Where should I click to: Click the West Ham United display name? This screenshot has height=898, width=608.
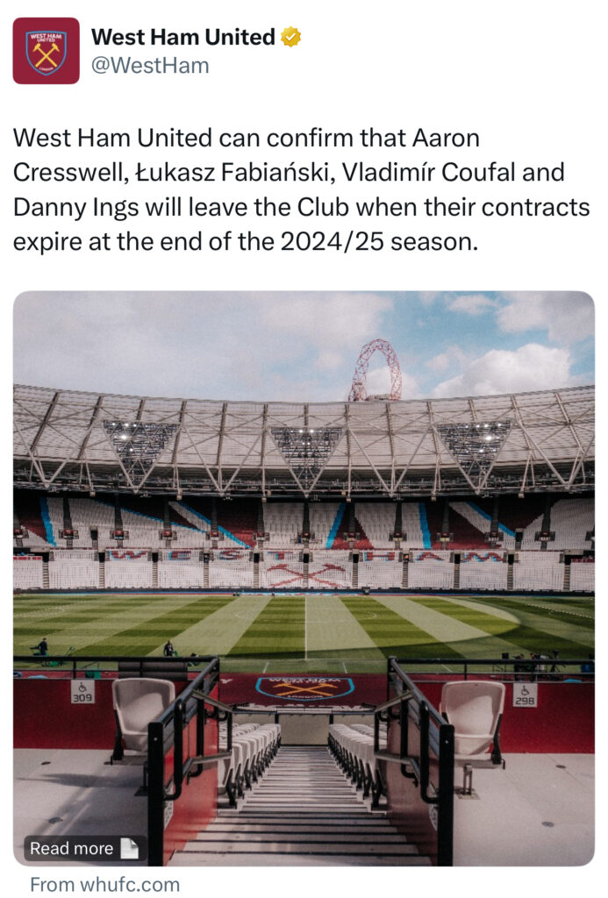pyautogui.click(x=183, y=37)
